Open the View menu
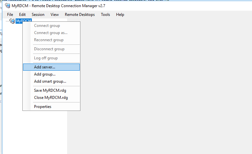 click(x=54, y=15)
